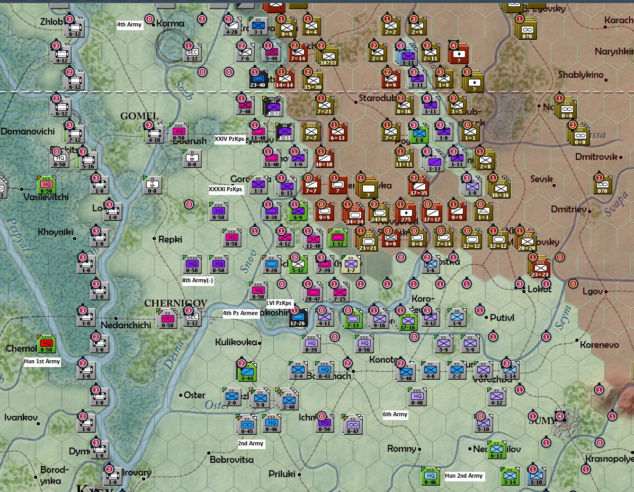Select the blue 5-8 infantry division
The width and height of the screenshot is (634, 492).
[x=260, y=399]
